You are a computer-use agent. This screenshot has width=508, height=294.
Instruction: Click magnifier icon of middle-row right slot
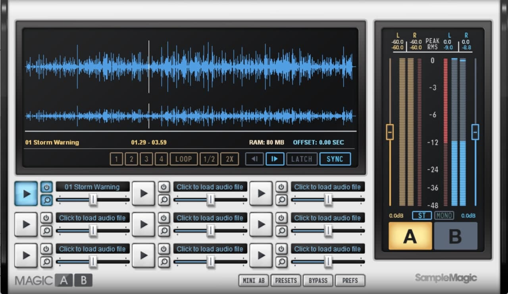tap(281, 231)
